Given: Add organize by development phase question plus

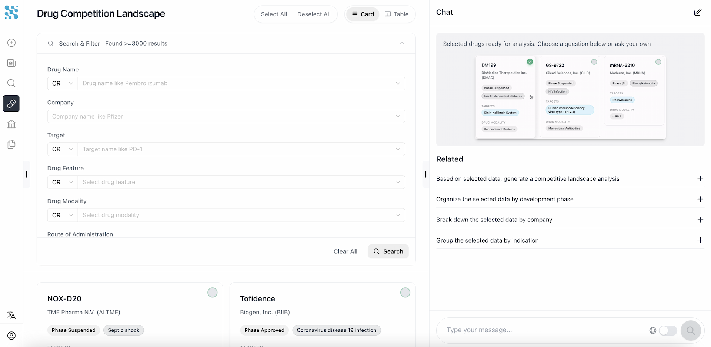Looking at the screenshot, I should pos(700,199).
